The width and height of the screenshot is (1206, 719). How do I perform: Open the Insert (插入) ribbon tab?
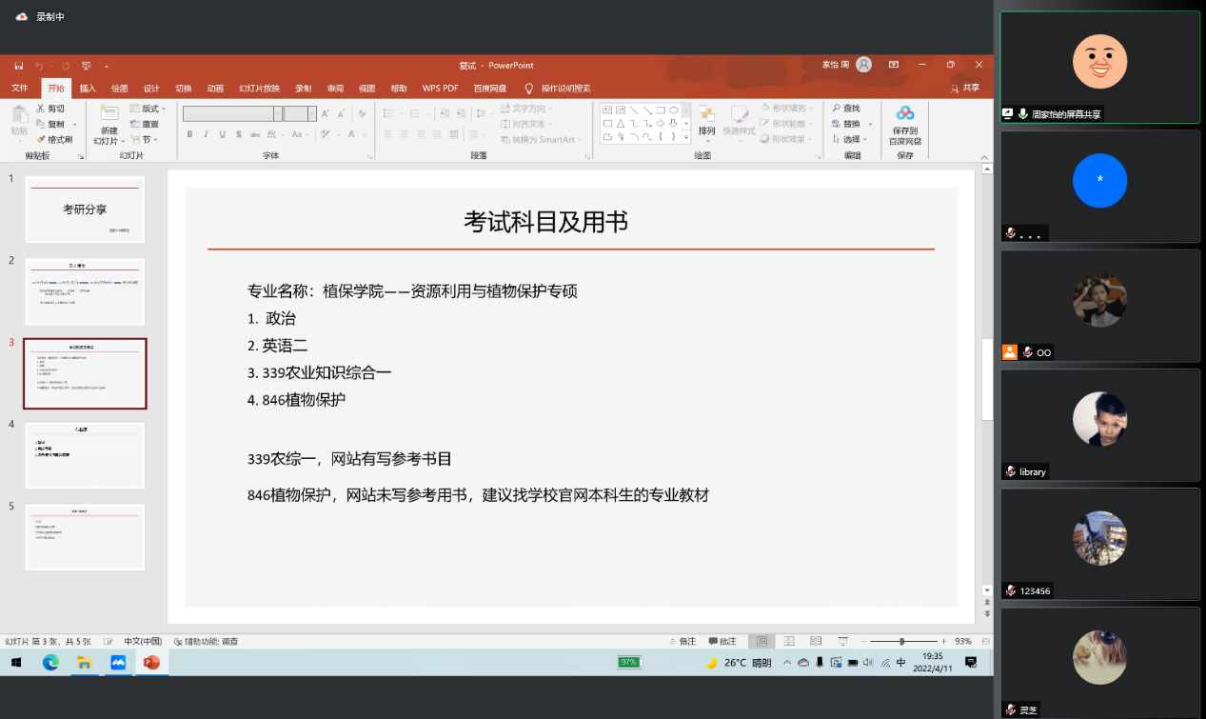click(x=88, y=89)
